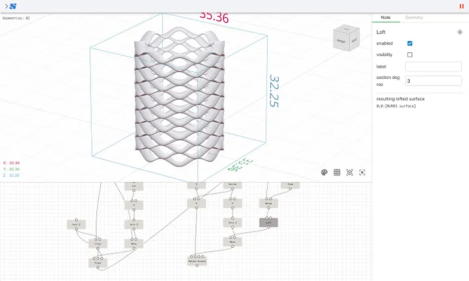Click the 'Geometries: 82' counter text
Image resolution: width=469 pixels, height=281 pixels.
tap(16, 18)
